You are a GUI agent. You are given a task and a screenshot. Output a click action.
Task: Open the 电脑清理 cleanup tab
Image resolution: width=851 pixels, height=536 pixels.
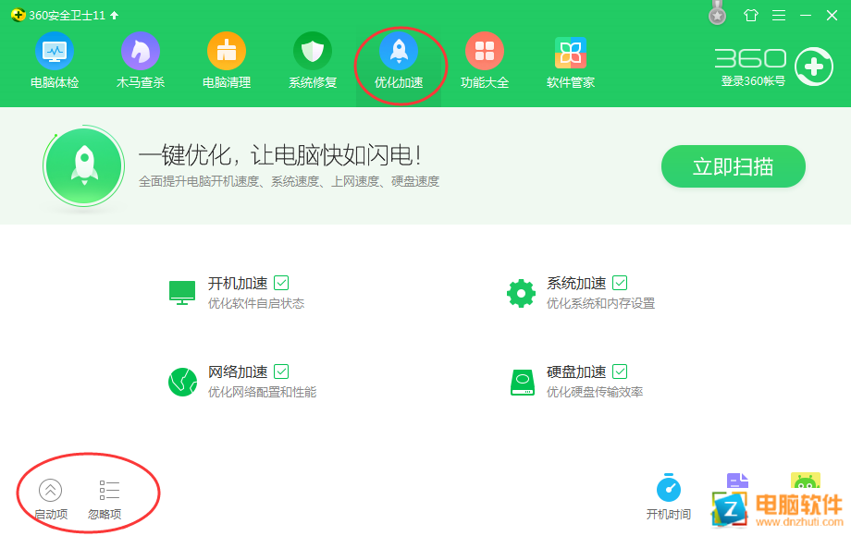(227, 61)
